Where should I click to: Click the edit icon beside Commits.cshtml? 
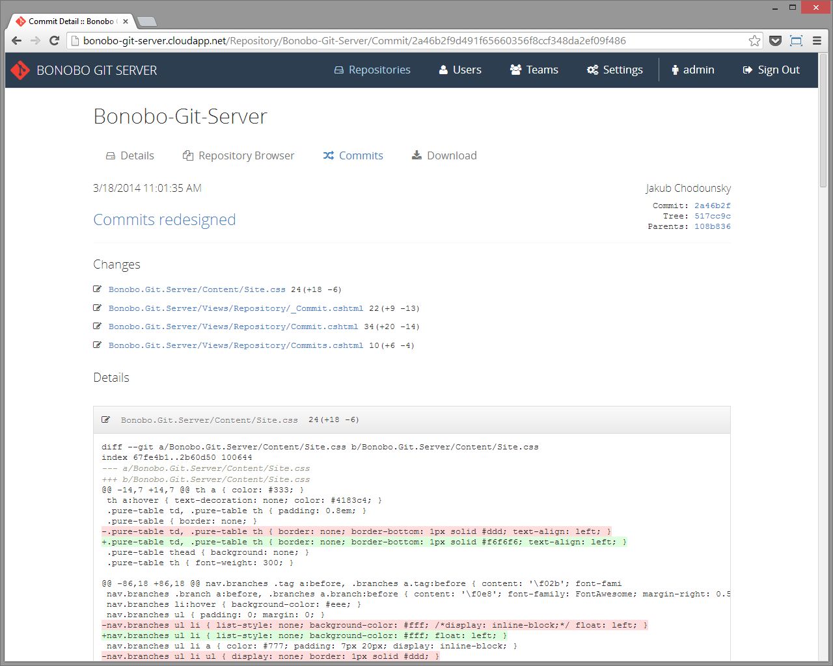[x=98, y=345]
